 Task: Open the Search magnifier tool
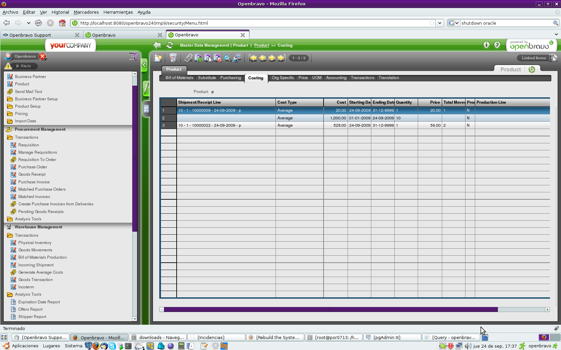(227, 58)
